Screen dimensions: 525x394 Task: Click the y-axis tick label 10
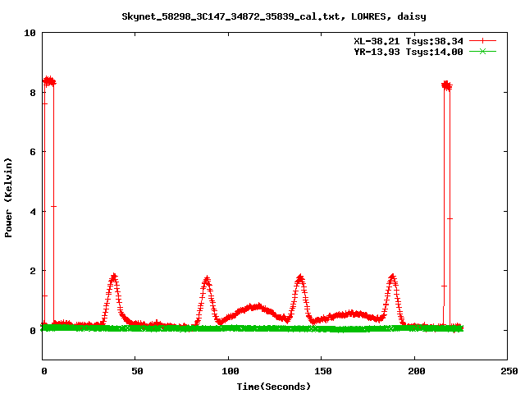pyautogui.click(x=30, y=33)
